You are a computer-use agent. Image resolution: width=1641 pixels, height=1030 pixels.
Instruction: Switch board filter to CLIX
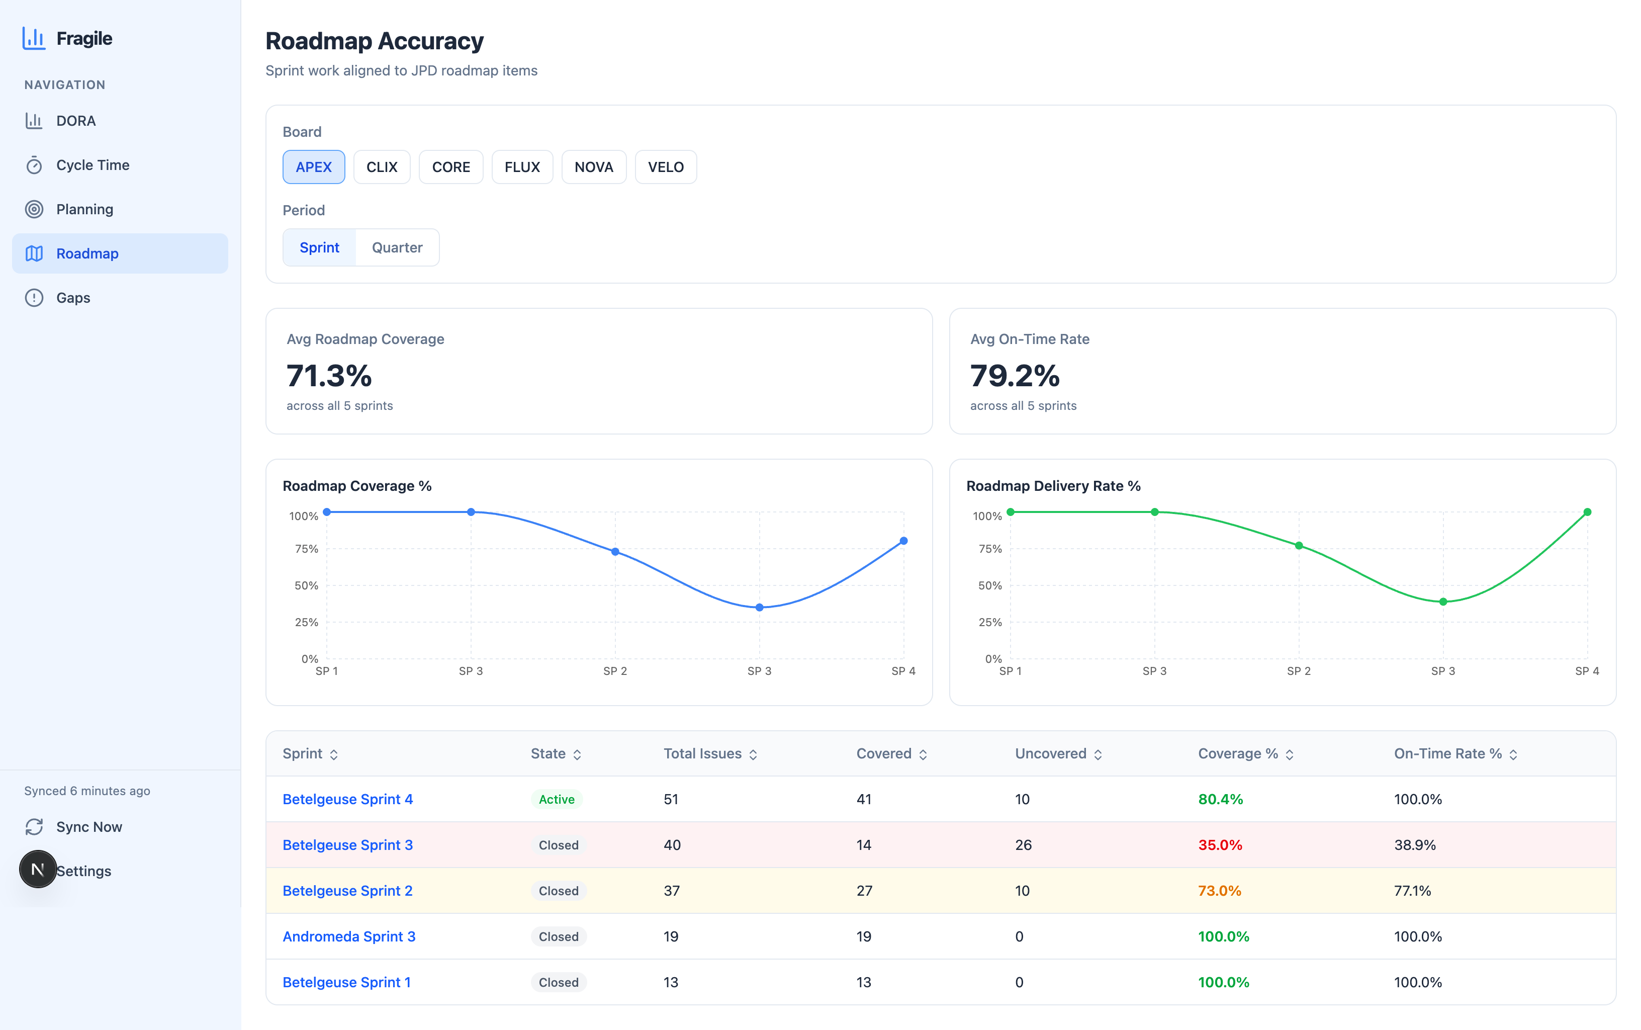381,167
